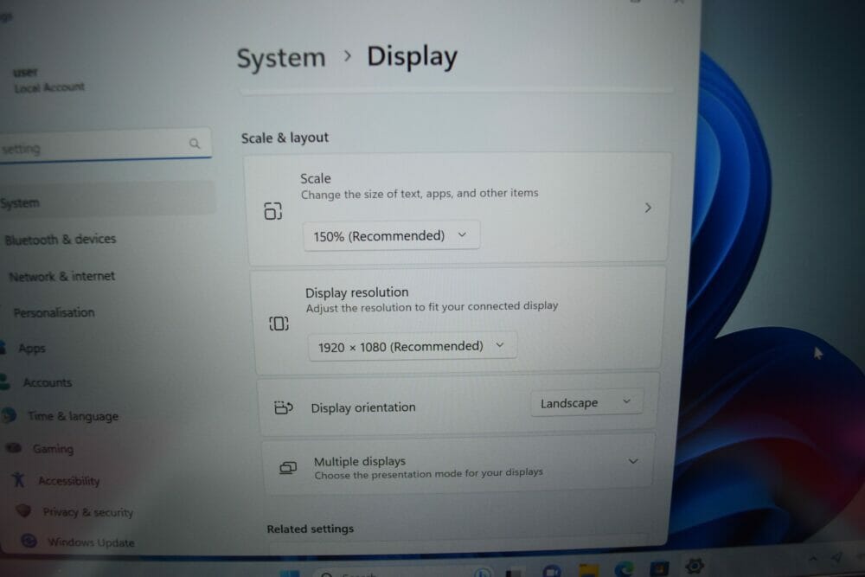
Task: Open Accessibility via its person icon
Action: (19, 479)
